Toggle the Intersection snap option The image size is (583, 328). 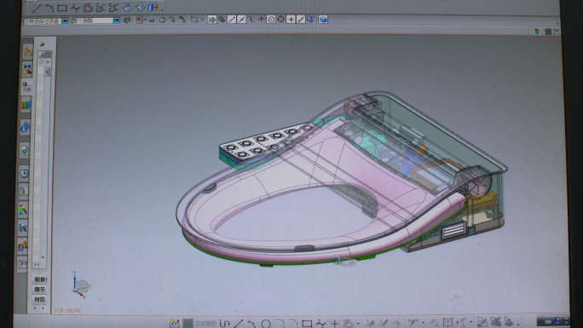point(261,20)
